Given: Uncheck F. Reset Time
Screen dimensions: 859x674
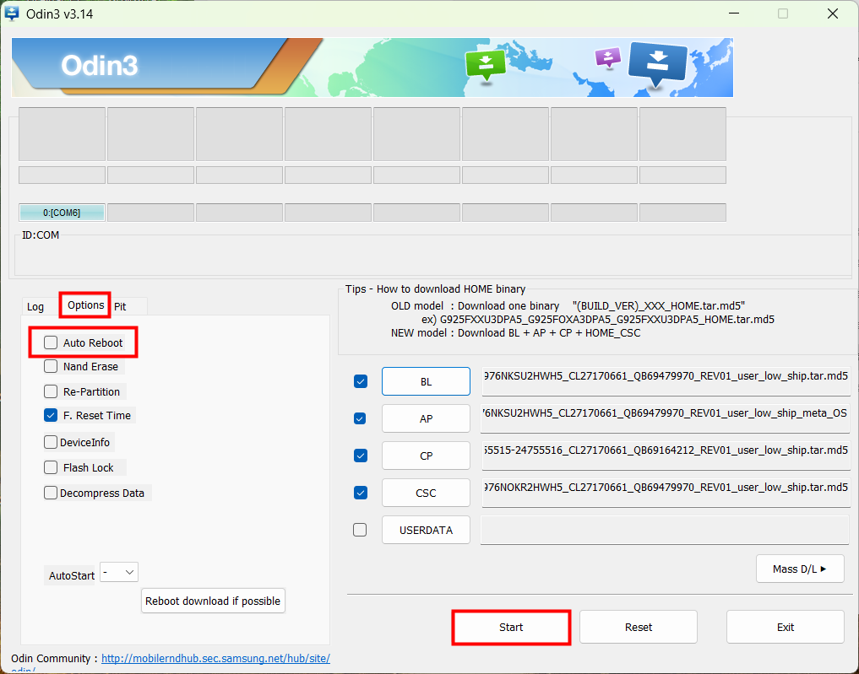Looking at the screenshot, I should pos(51,415).
